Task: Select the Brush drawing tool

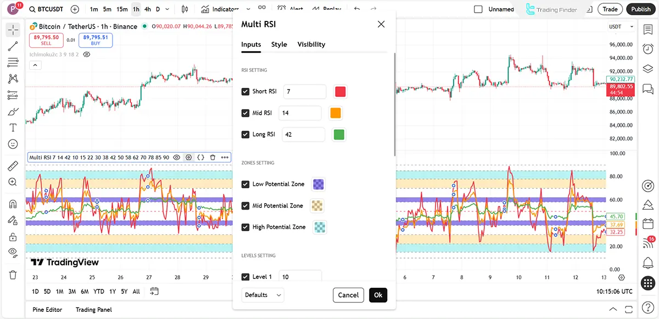Action: pos(12,111)
